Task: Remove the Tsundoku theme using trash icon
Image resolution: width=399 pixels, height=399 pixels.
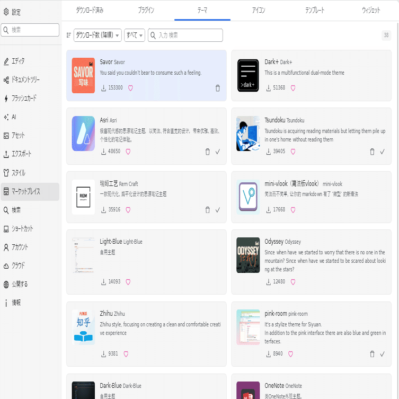Action: [x=372, y=152]
